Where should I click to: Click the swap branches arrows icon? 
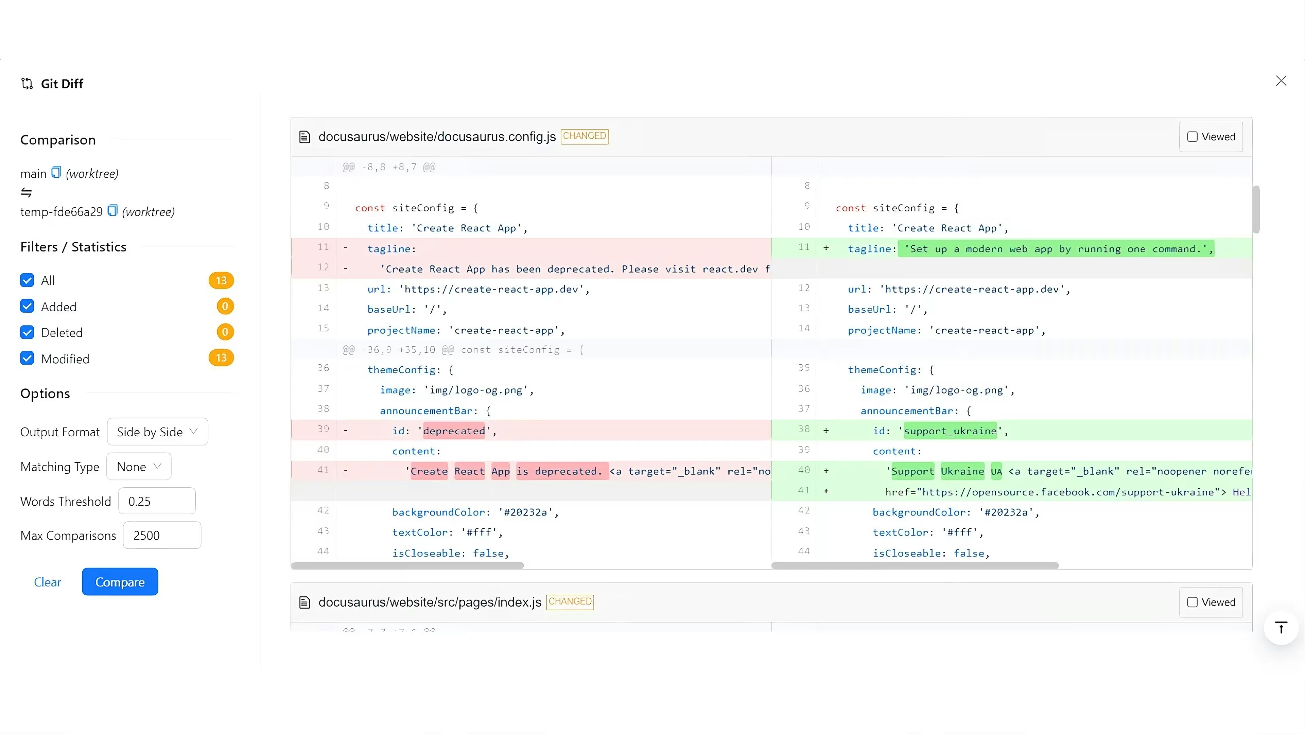[27, 192]
